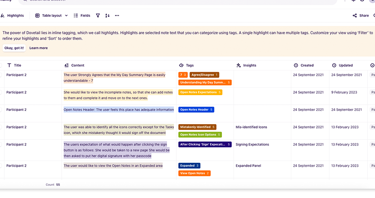Open the Filter funnel icon
The width and height of the screenshot is (375, 198).
click(x=98, y=15)
